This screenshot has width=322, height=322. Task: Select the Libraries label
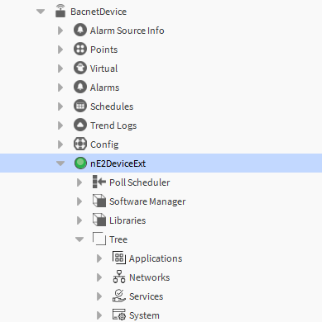coord(127,220)
